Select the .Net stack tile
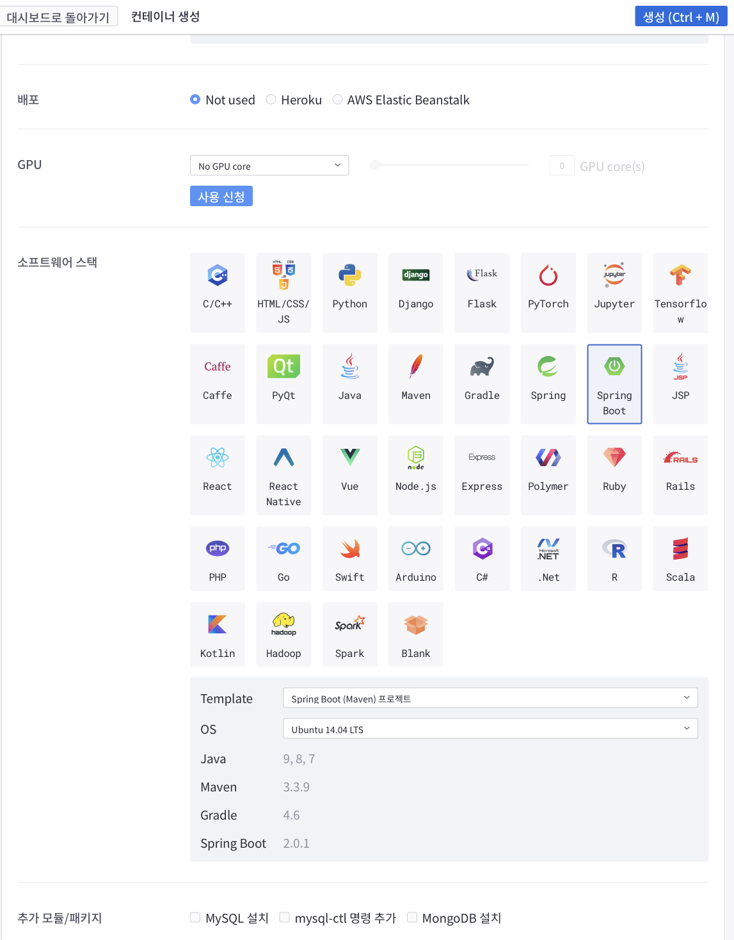Screen dimensions: 734x940 tap(548, 558)
